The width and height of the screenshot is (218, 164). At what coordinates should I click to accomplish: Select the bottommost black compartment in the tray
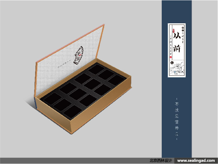[x=74, y=111]
